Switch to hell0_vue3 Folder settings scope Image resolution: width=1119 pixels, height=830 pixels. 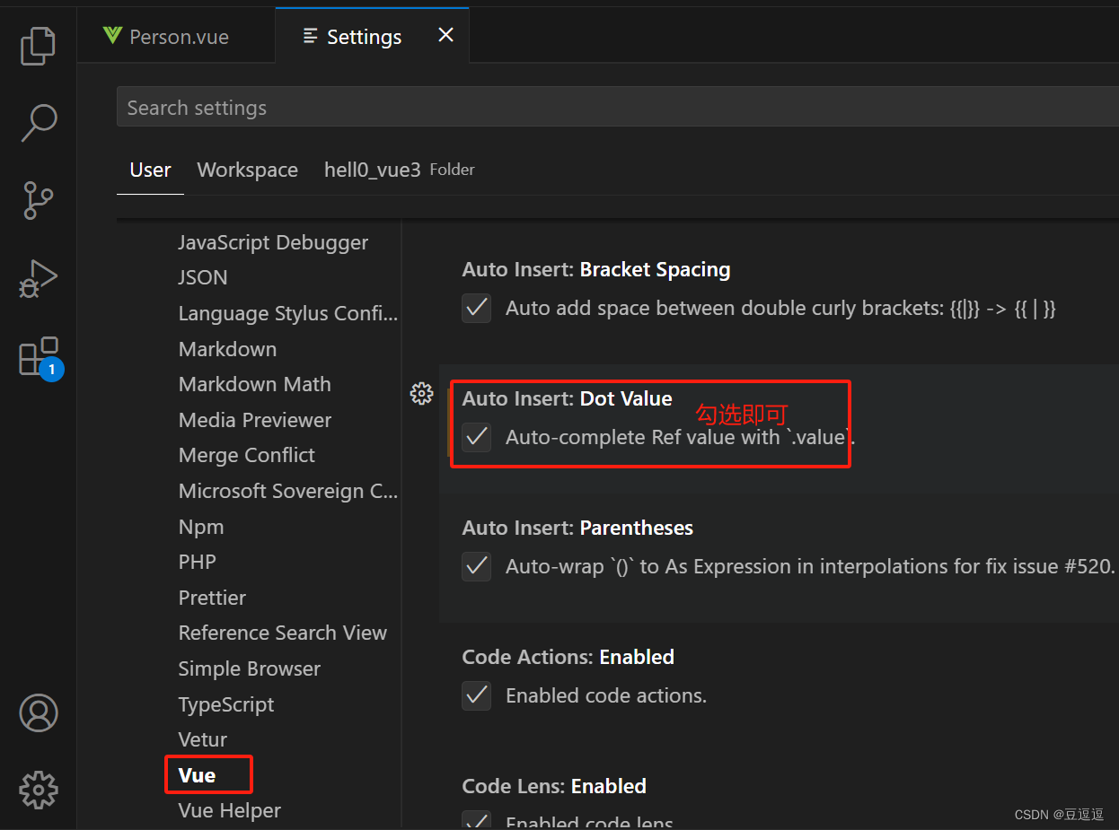click(x=399, y=170)
